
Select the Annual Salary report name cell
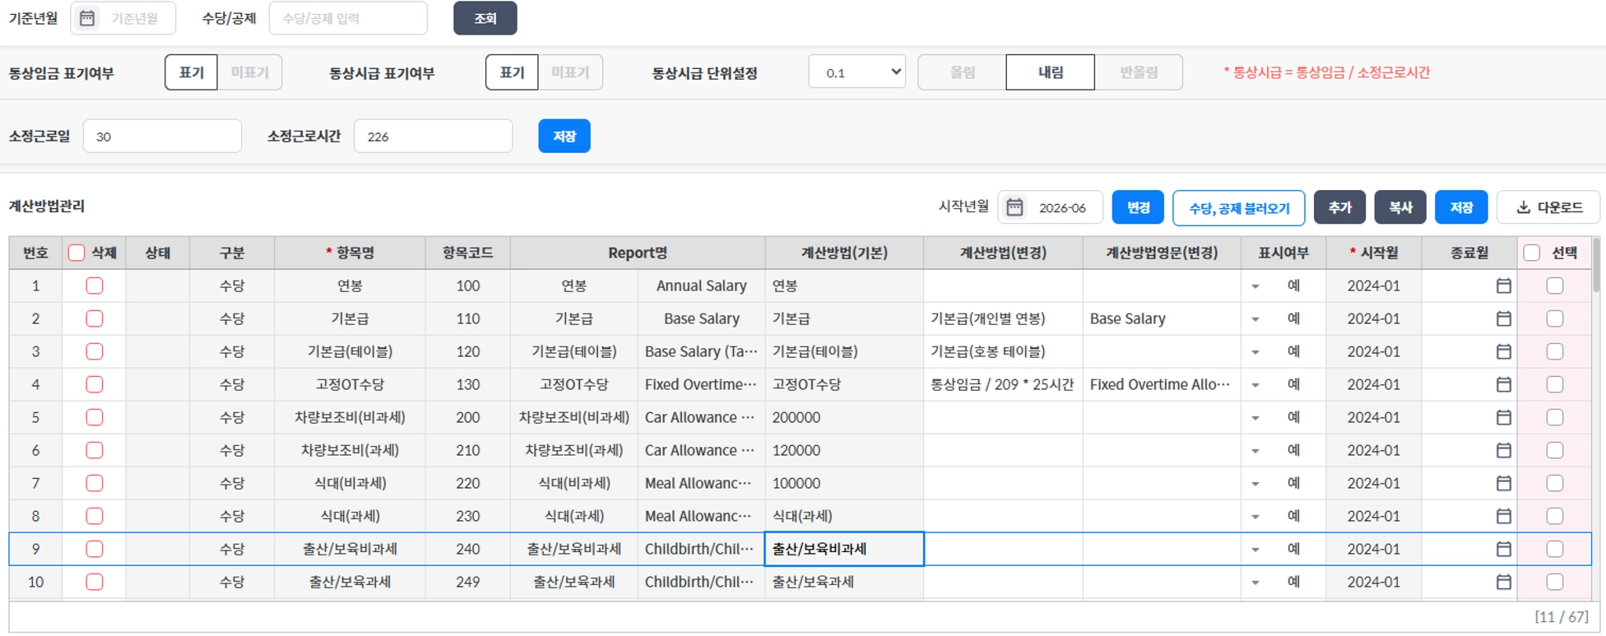(701, 286)
